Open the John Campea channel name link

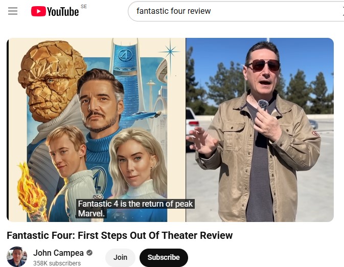58,253
